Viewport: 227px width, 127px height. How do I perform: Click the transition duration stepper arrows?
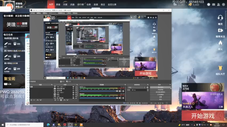pos(148,90)
